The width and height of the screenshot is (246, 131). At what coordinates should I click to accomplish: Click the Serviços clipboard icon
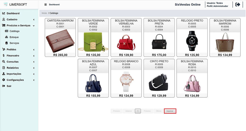(x=7, y=43)
